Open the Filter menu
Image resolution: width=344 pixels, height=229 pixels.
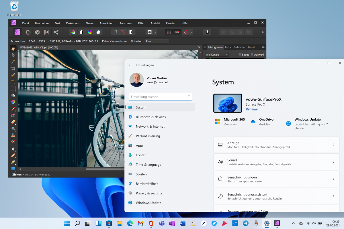pos(141,23)
